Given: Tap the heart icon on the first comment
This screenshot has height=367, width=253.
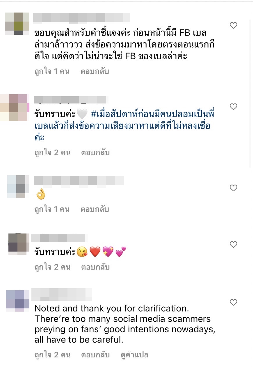Looking at the screenshot, I should 233,25.
